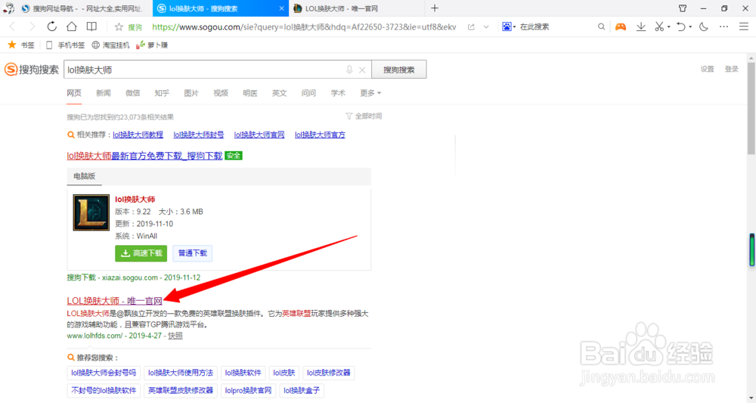The height and width of the screenshot is (403, 756).
Task: Click the 登录 login link
Action: (x=731, y=69)
